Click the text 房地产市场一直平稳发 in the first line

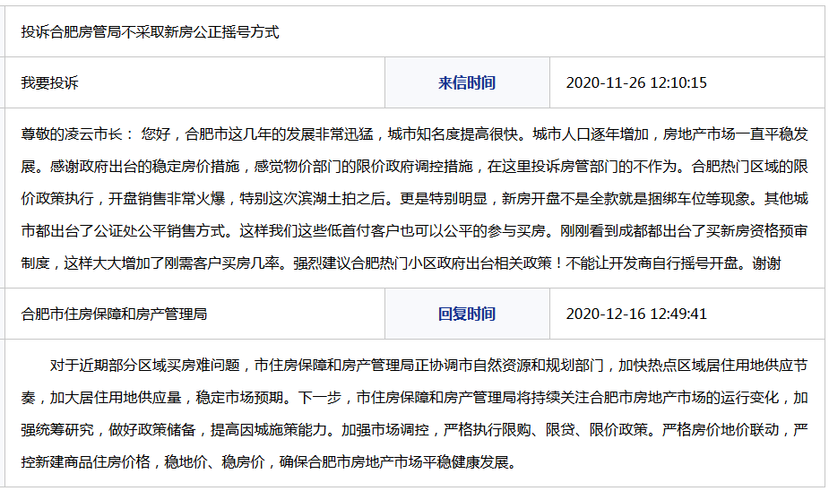tap(736, 134)
